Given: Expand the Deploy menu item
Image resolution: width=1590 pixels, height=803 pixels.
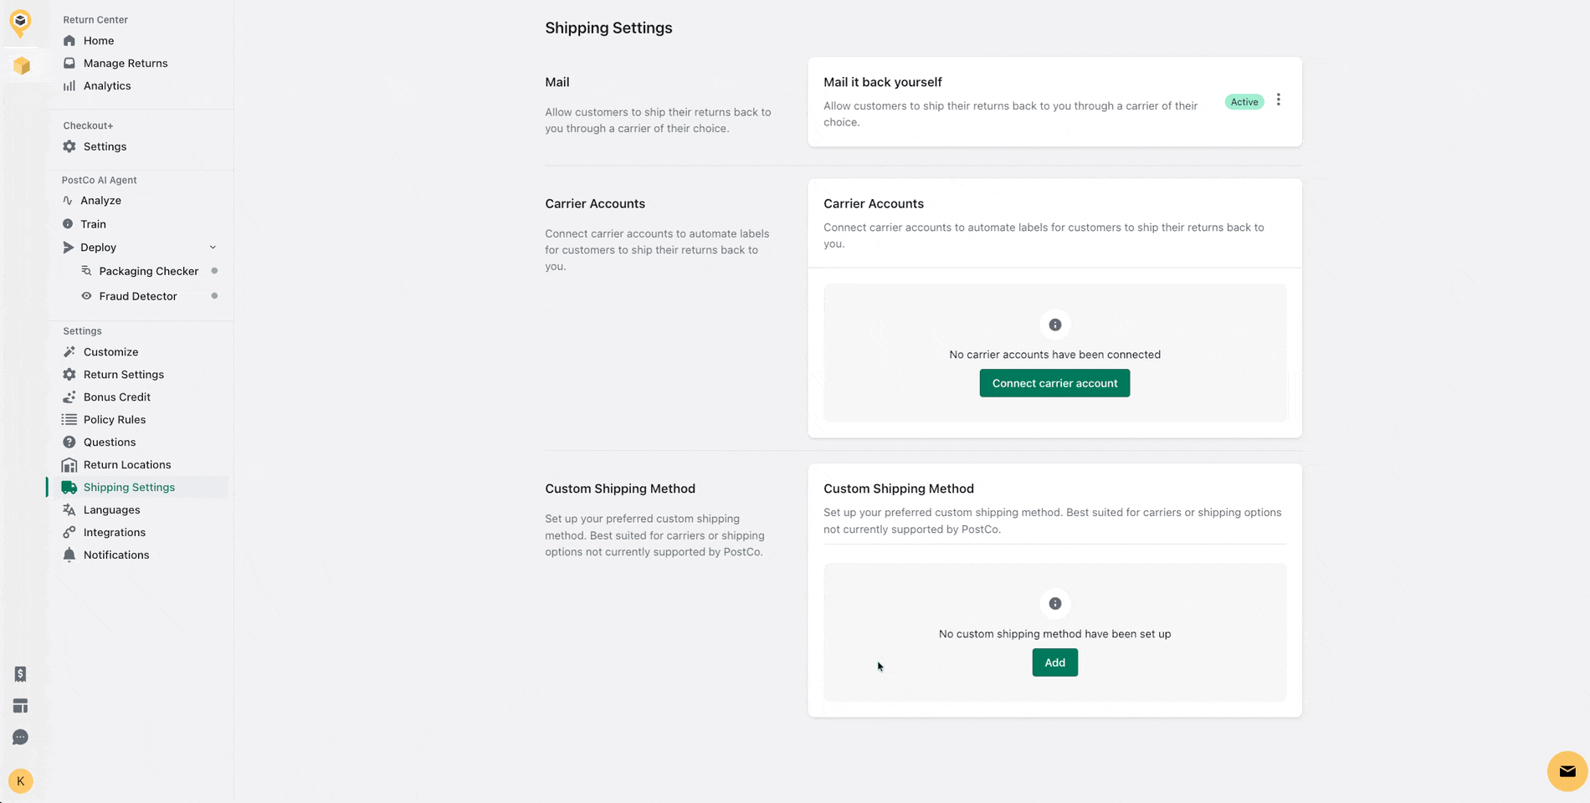Looking at the screenshot, I should click(x=99, y=248).
